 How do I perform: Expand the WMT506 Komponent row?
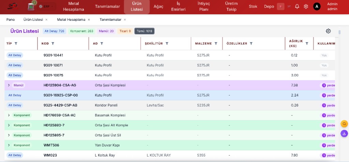[9, 145]
